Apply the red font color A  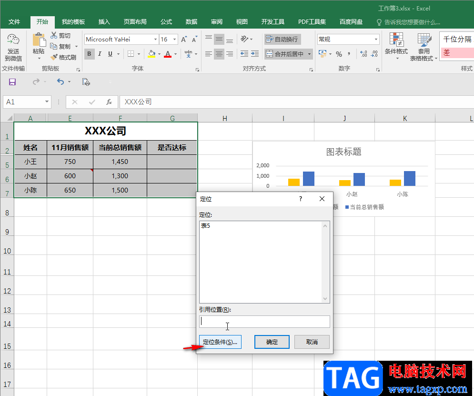[168, 54]
